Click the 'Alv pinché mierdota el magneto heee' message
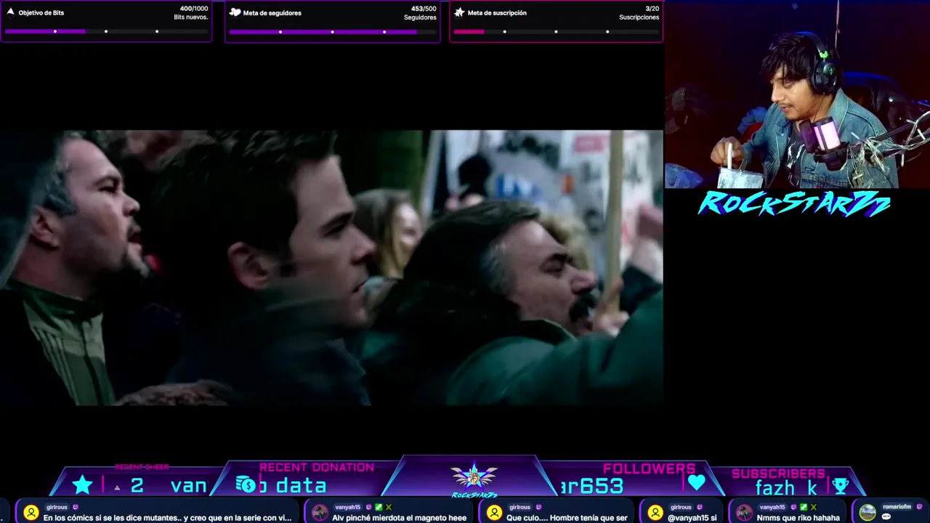This screenshot has height=523, width=930. [399, 518]
